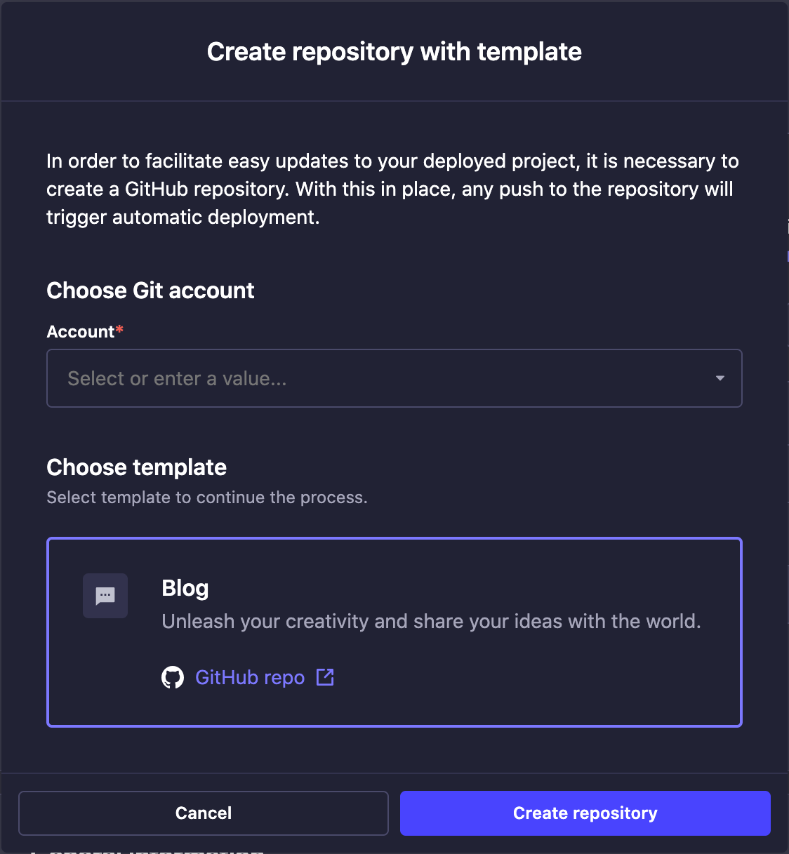This screenshot has width=789, height=854.
Task: Click the Blog template description text
Action: (431, 621)
